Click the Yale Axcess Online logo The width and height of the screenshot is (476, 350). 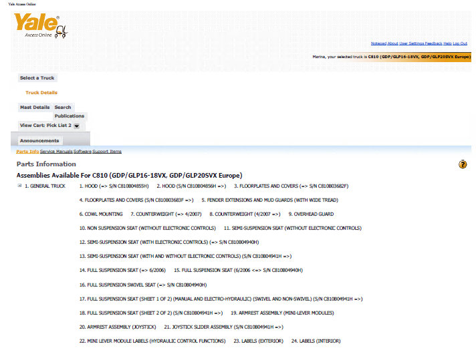pyautogui.click(x=41, y=26)
